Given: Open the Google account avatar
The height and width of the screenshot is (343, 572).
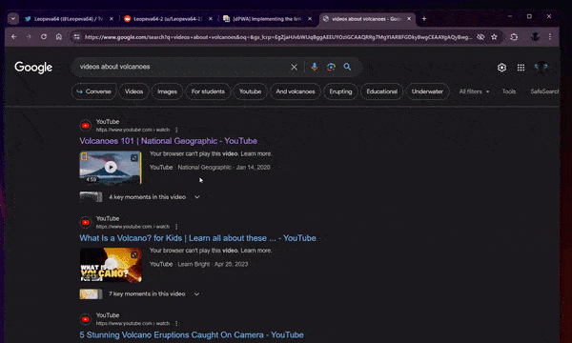Looking at the screenshot, I should 541,68.
